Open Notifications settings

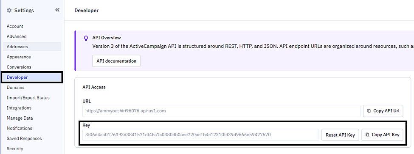[x=20, y=128]
